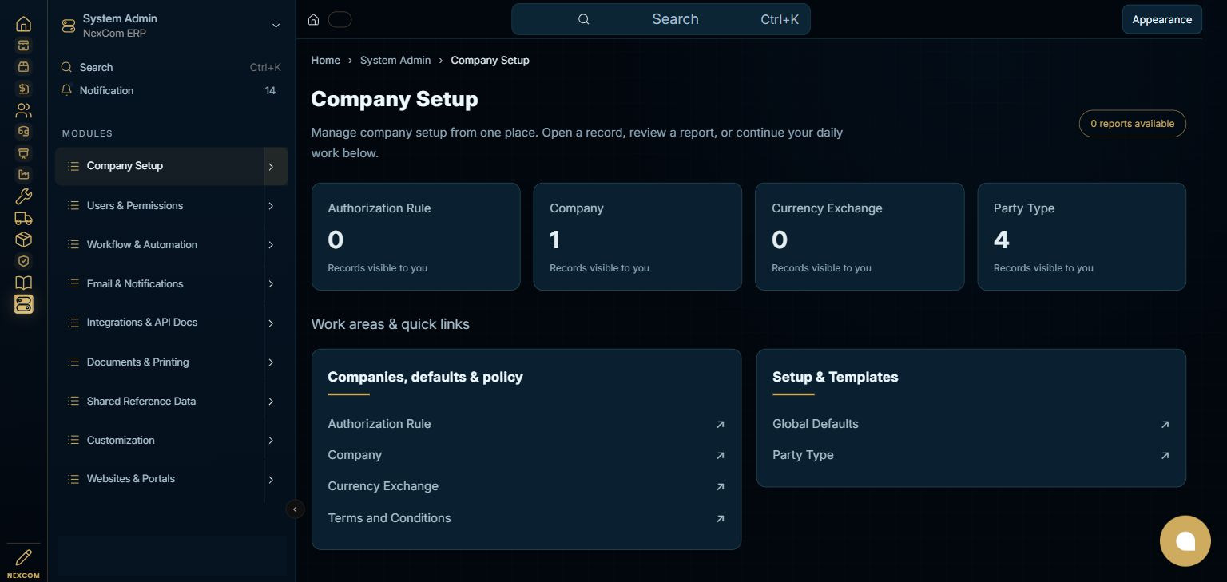1227x582 pixels.
Task: Click the arrow icon beside Terms and Conditions
Action: tap(721, 519)
